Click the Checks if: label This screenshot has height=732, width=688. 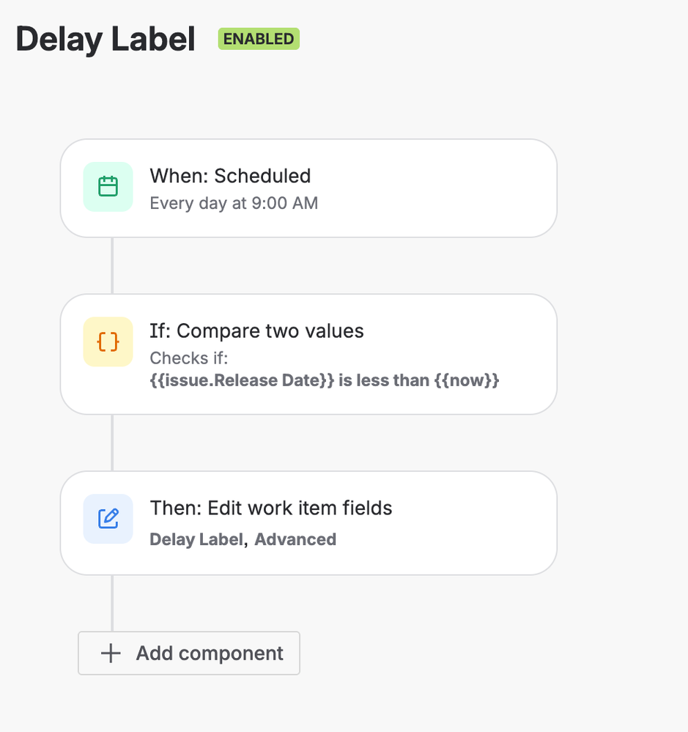coord(189,358)
